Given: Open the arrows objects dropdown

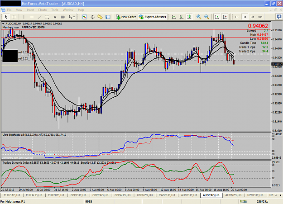Looking at the screenshot, I should (x=72, y=17).
